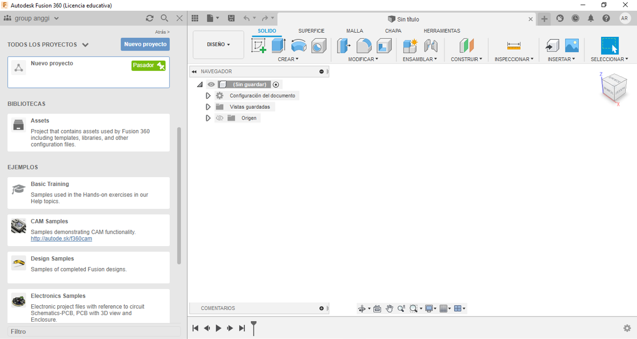Redo the last action
The height and width of the screenshot is (339, 637).
tap(265, 18)
